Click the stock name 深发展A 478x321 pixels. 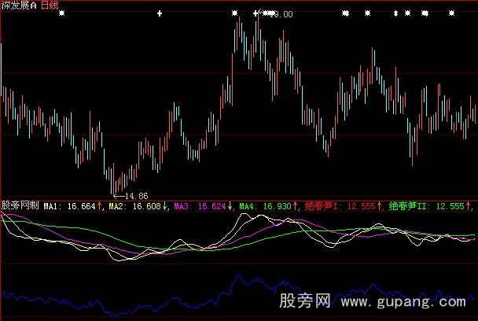click(x=19, y=5)
